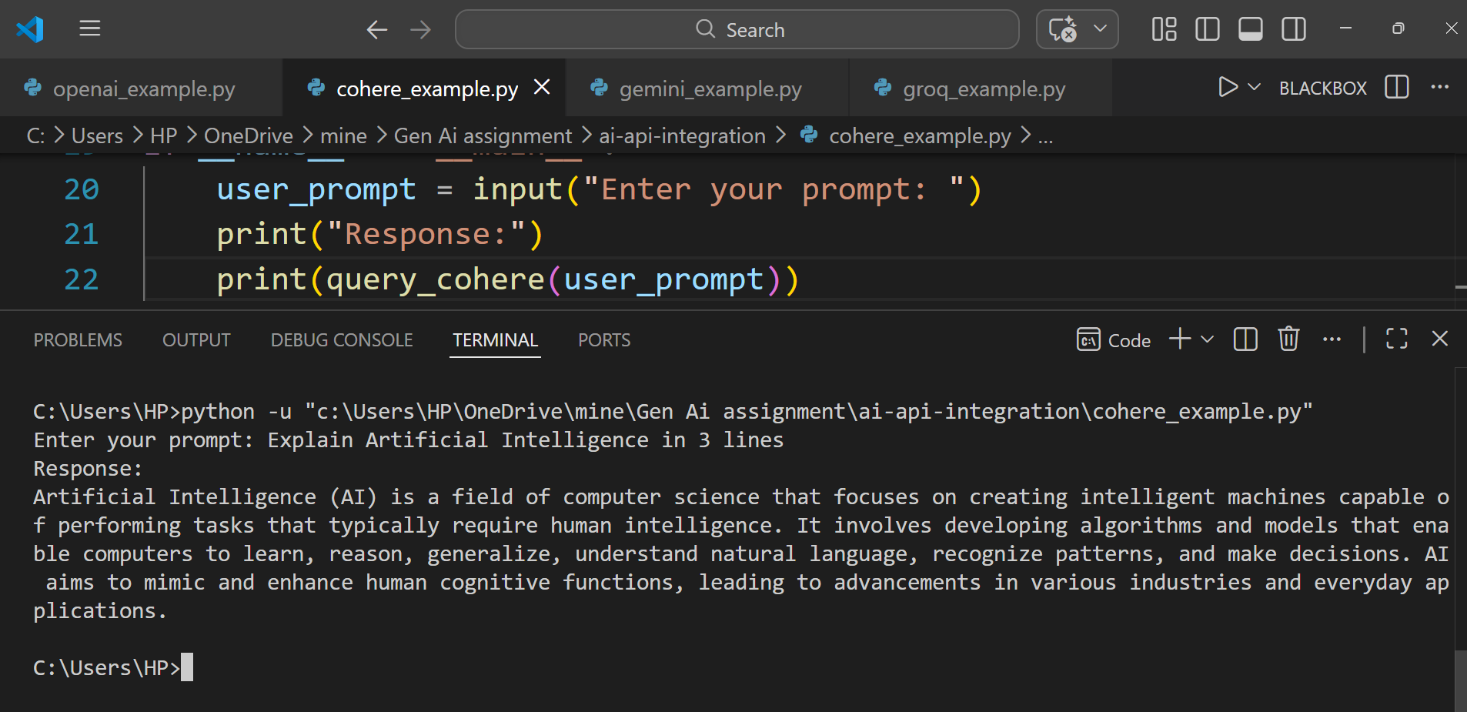Open editor More Actions ellipsis
This screenshot has width=1467, height=712.
(x=1439, y=87)
